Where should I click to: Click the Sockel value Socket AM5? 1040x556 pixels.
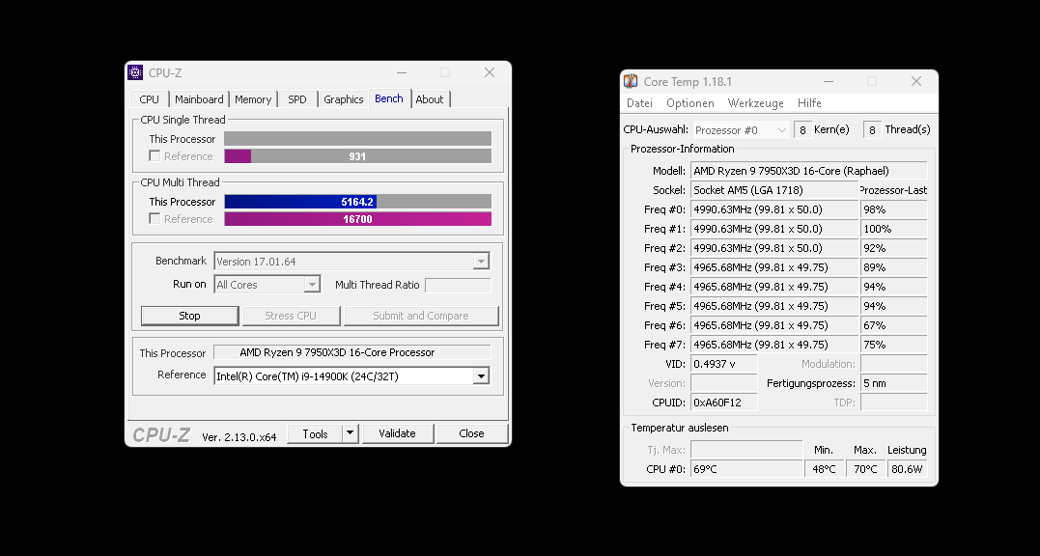[774, 190]
